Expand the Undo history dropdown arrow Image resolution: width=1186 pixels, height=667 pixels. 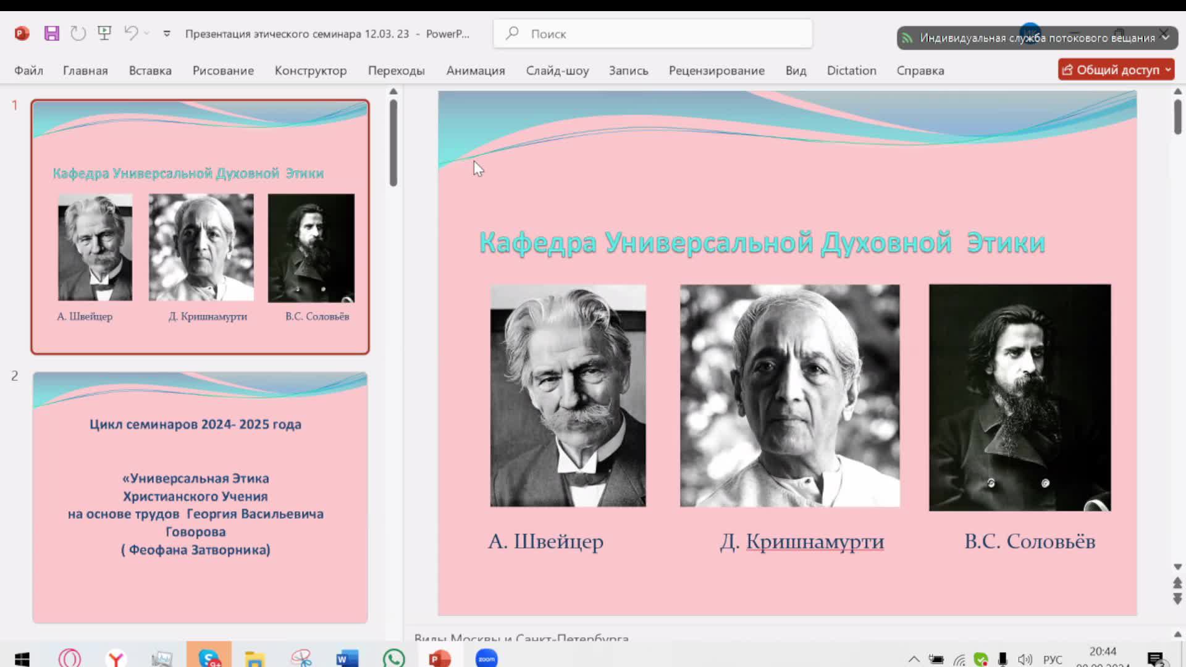(x=147, y=33)
